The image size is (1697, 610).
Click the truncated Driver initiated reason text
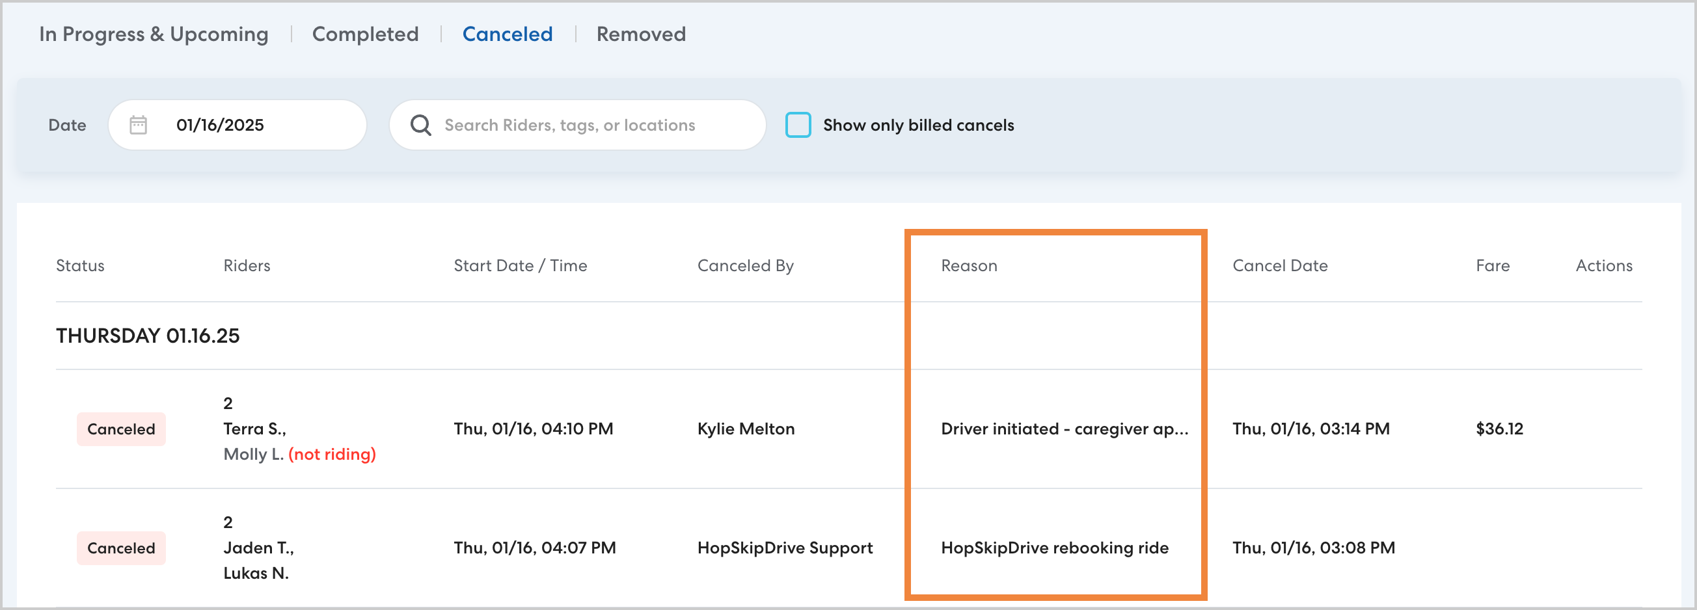pyautogui.click(x=1064, y=429)
